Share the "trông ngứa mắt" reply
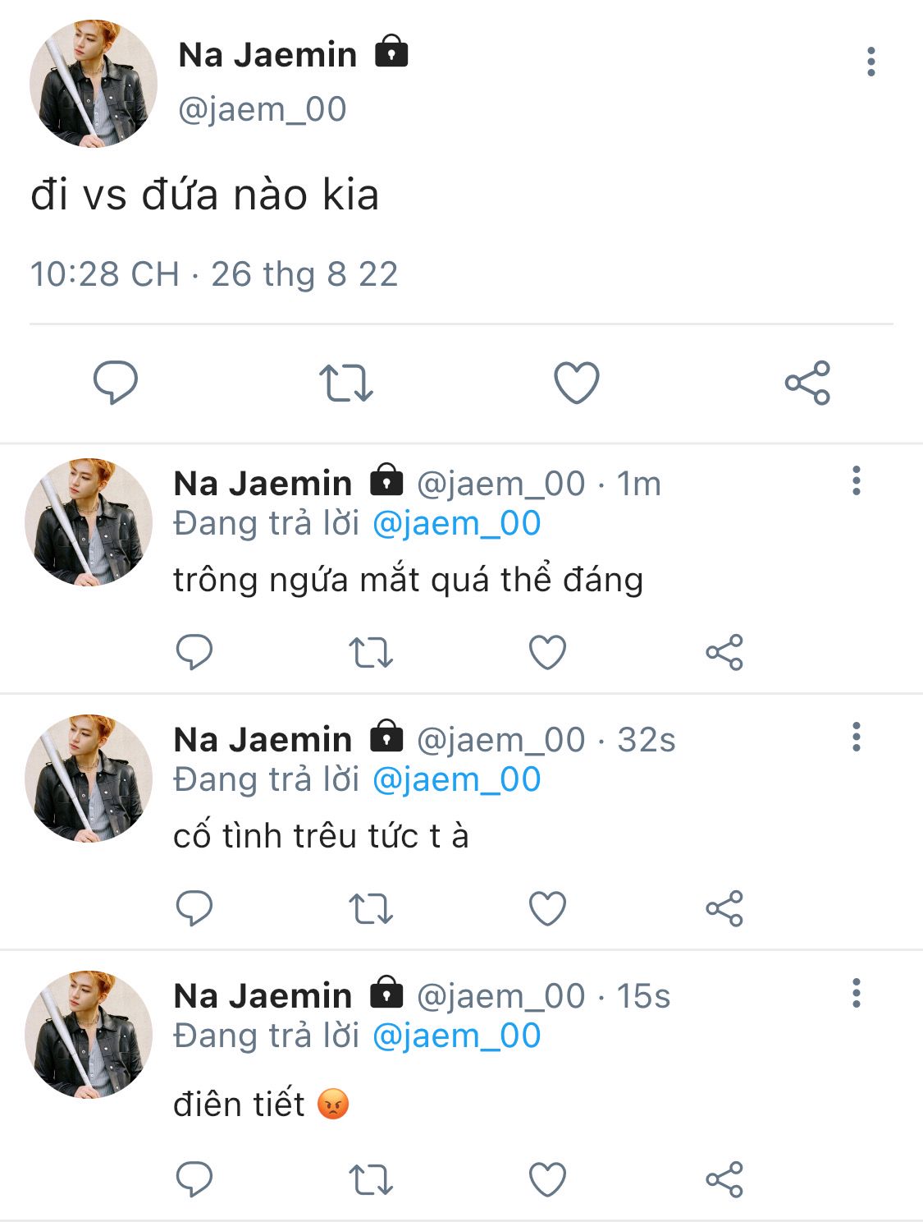Image resolution: width=923 pixels, height=1222 pixels. point(724,653)
